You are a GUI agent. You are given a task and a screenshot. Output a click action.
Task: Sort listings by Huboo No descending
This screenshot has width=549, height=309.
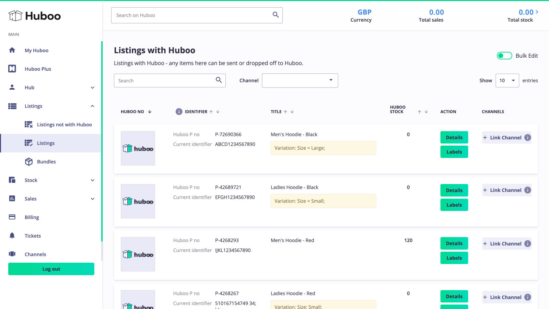(150, 111)
